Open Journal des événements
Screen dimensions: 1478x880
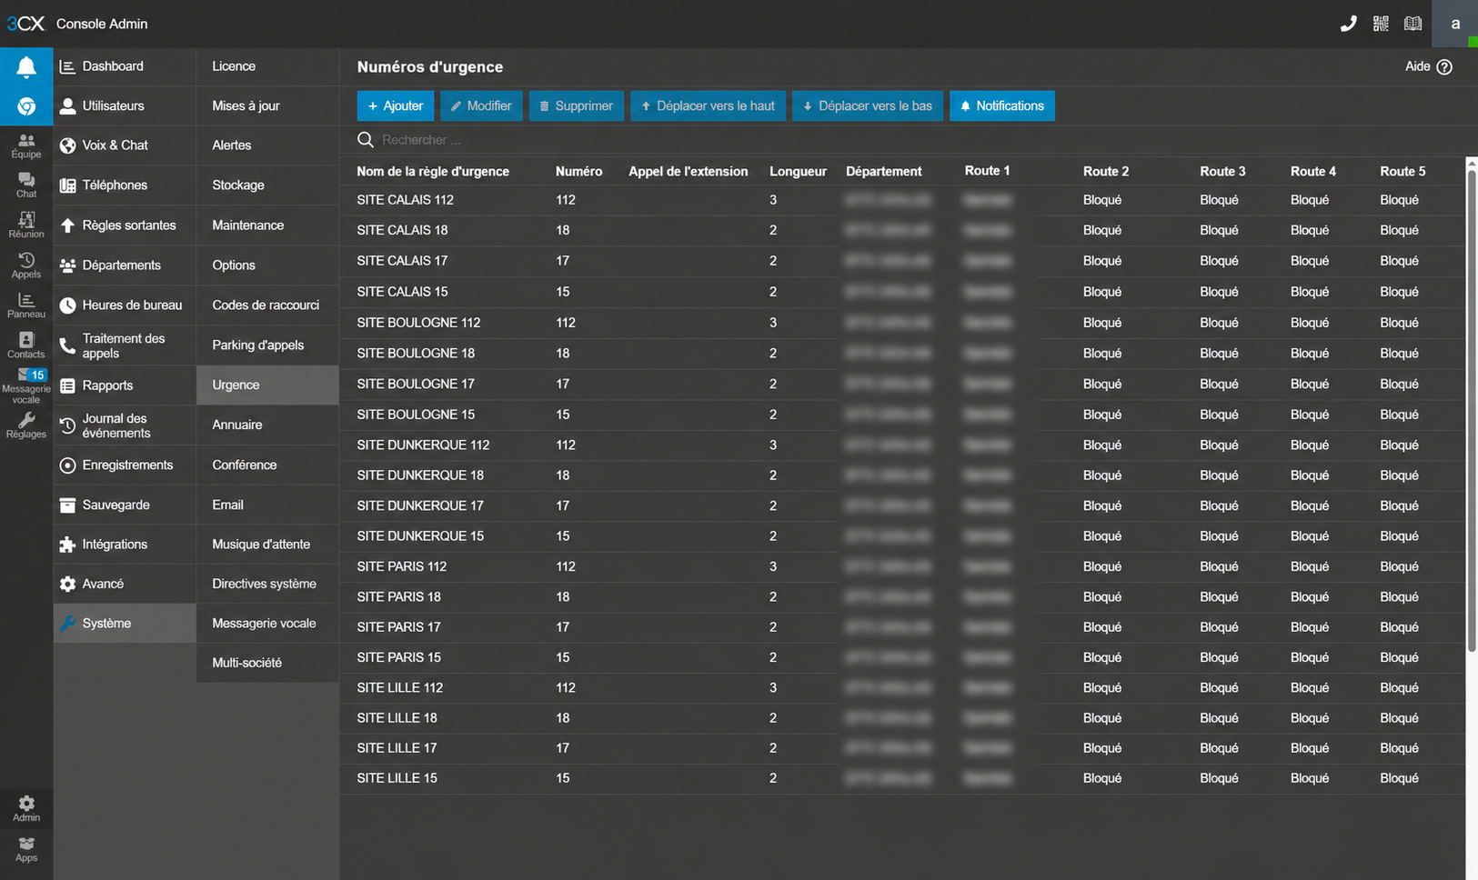125,425
